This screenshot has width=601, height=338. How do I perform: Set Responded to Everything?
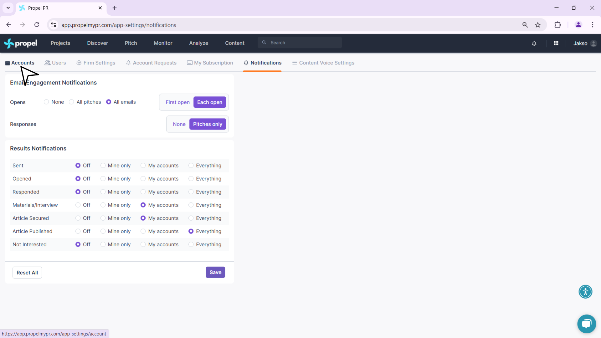[x=191, y=192]
